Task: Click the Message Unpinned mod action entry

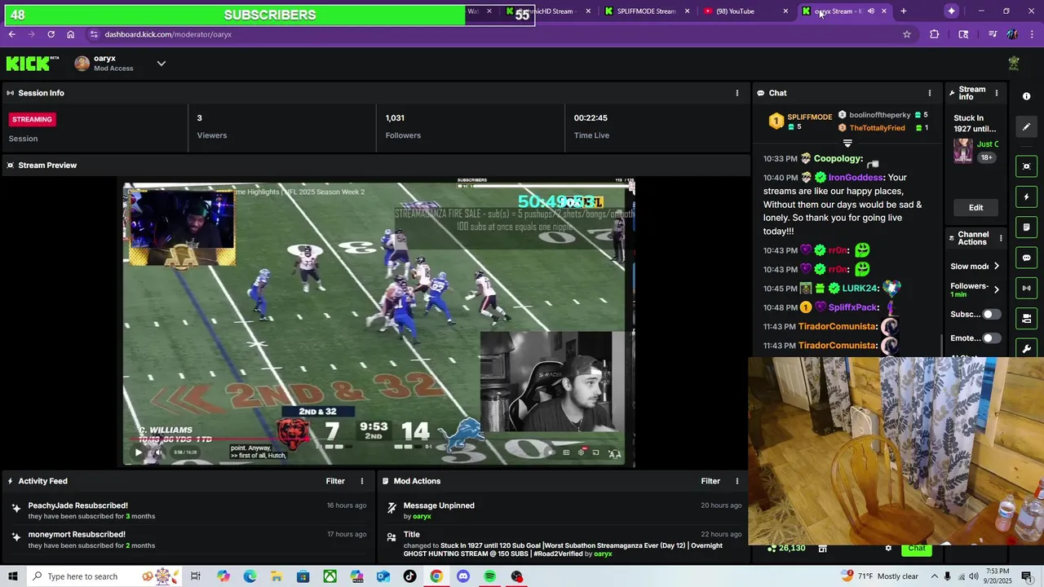Action: click(x=563, y=510)
